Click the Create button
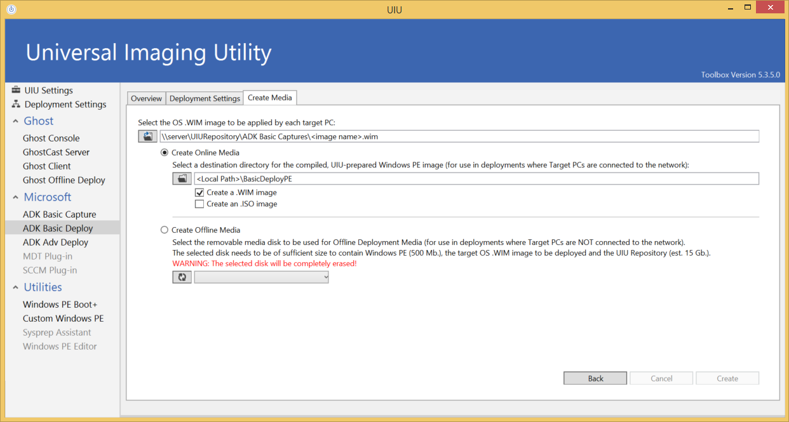Screen dimensions: 789x422 click(727, 378)
